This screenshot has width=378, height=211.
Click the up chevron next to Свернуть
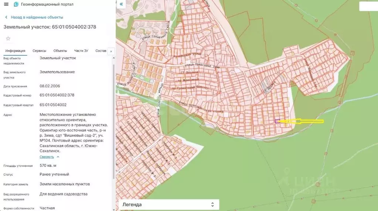tap(58, 157)
